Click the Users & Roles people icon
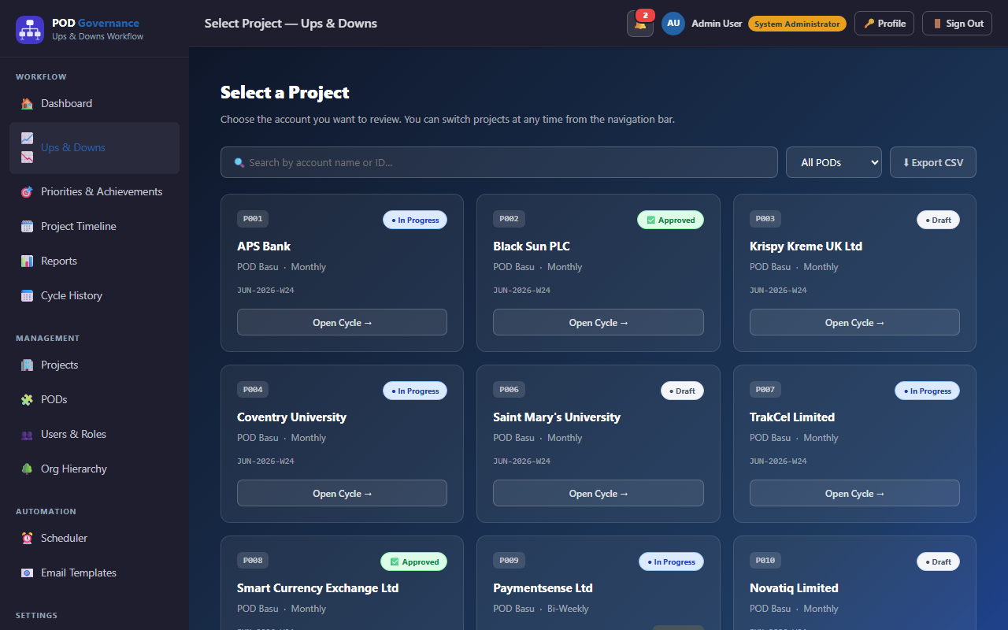This screenshot has height=630, width=1008. pyautogui.click(x=27, y=434)
